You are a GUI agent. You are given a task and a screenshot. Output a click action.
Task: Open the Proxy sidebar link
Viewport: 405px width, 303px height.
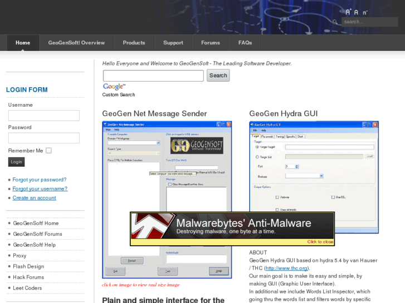pyautogui.click(x=19, y=256)
